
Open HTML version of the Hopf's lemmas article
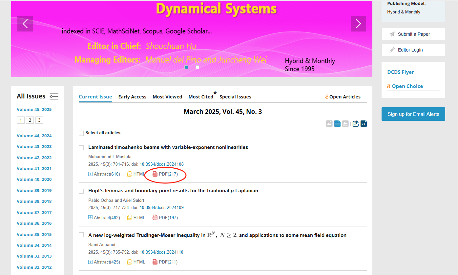click(x=136, y=218)
